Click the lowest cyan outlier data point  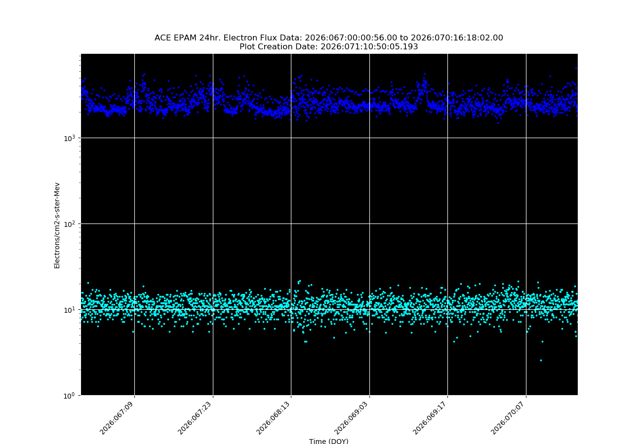point(540,360)
